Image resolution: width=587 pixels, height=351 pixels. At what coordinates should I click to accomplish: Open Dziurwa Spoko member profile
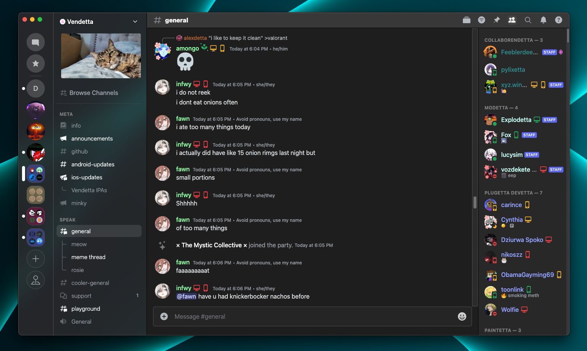(x=523, y=240)
